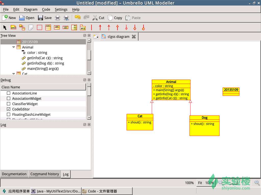This screenshot has height=195, width=261.
Task: Close the Log panel
Action: tap(89, 124)
